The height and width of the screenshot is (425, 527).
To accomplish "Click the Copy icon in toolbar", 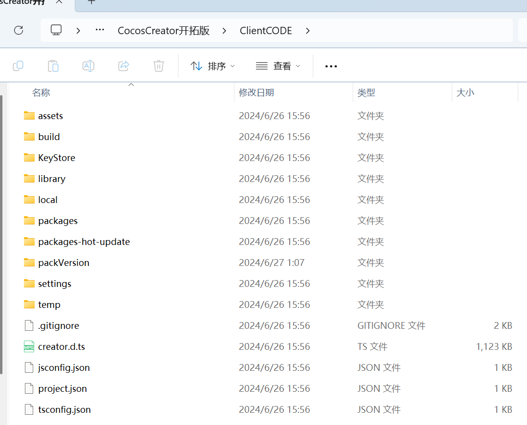I will tap(18, 66).
